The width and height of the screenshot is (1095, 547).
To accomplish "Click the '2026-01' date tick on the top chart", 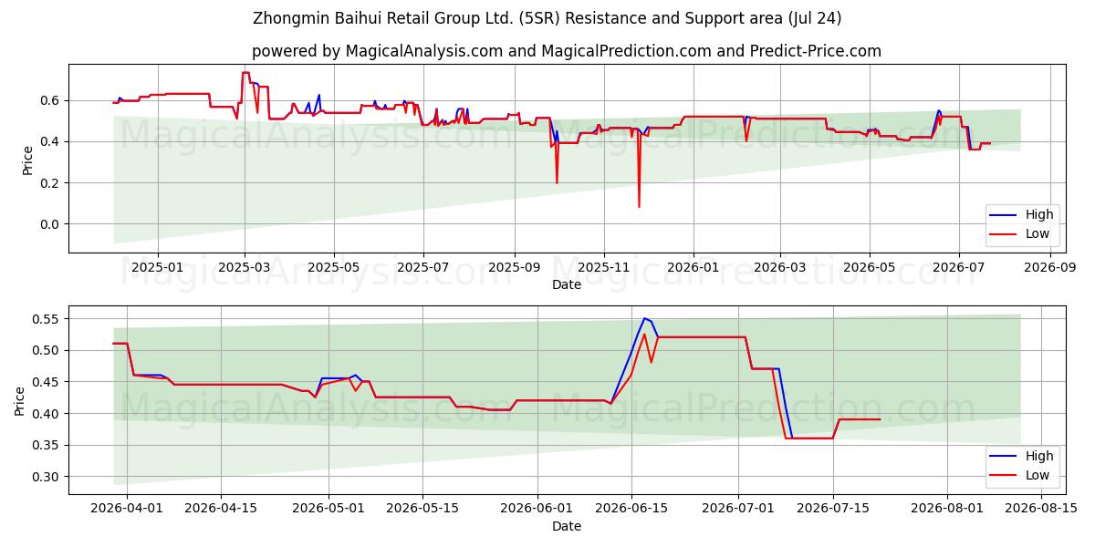I will pyautogui.click(x=693, y=267).
